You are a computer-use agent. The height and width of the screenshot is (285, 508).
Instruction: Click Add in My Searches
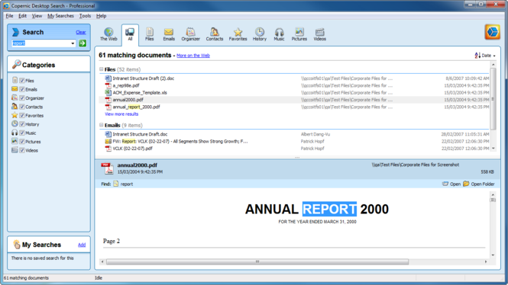coord(82,245)
